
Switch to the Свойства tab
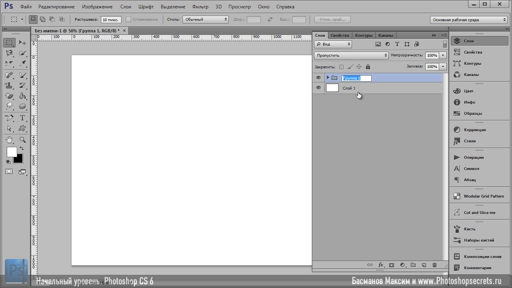[340, 35]
